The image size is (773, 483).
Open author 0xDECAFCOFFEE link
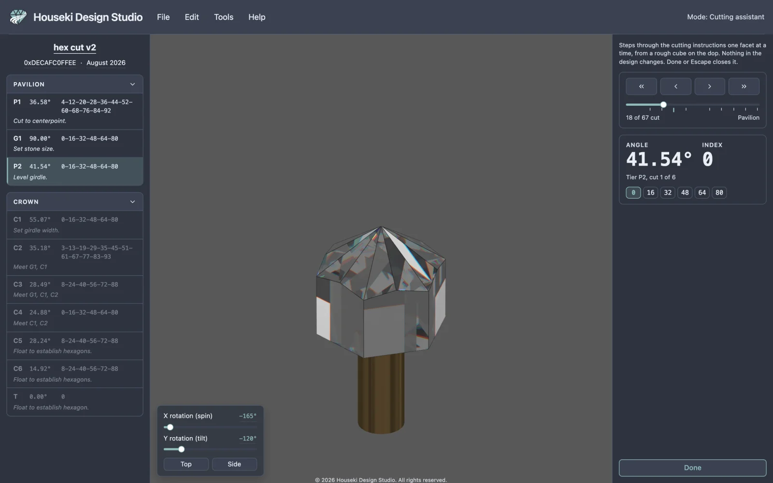[50, 63]
